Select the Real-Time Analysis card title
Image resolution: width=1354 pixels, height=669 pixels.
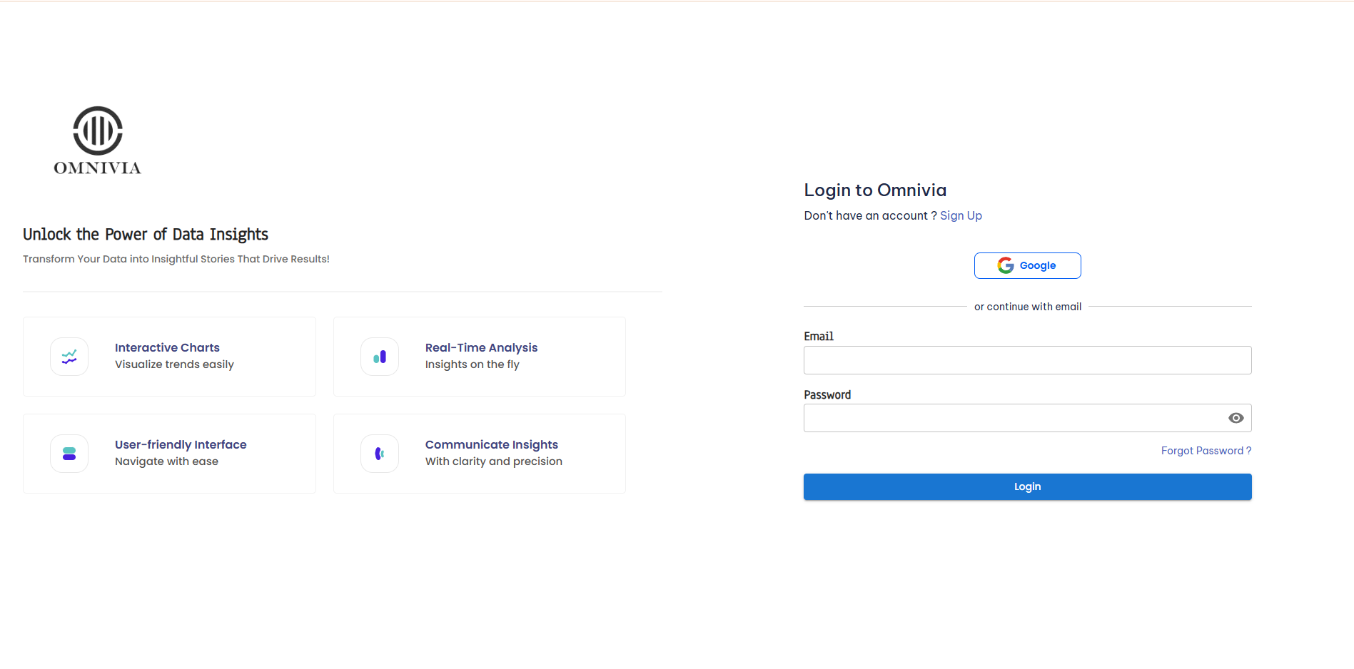481,347
